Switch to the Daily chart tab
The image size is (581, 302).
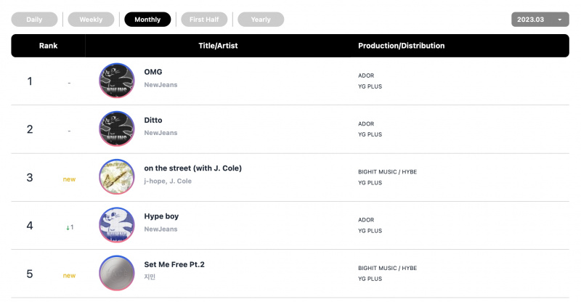click(x=34, y=20)
